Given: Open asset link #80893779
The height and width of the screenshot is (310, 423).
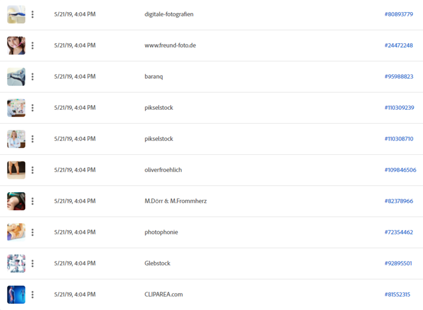Looking at the screenshot, I should [x=399, y=14].
